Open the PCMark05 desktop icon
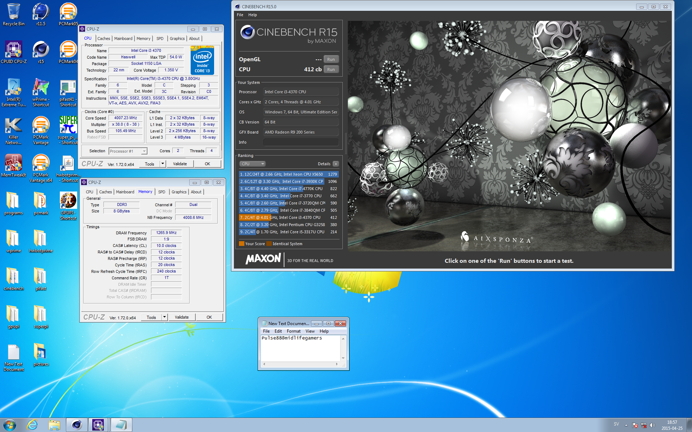Viewport: 692px width, 432px height. [x=68, y=14]
